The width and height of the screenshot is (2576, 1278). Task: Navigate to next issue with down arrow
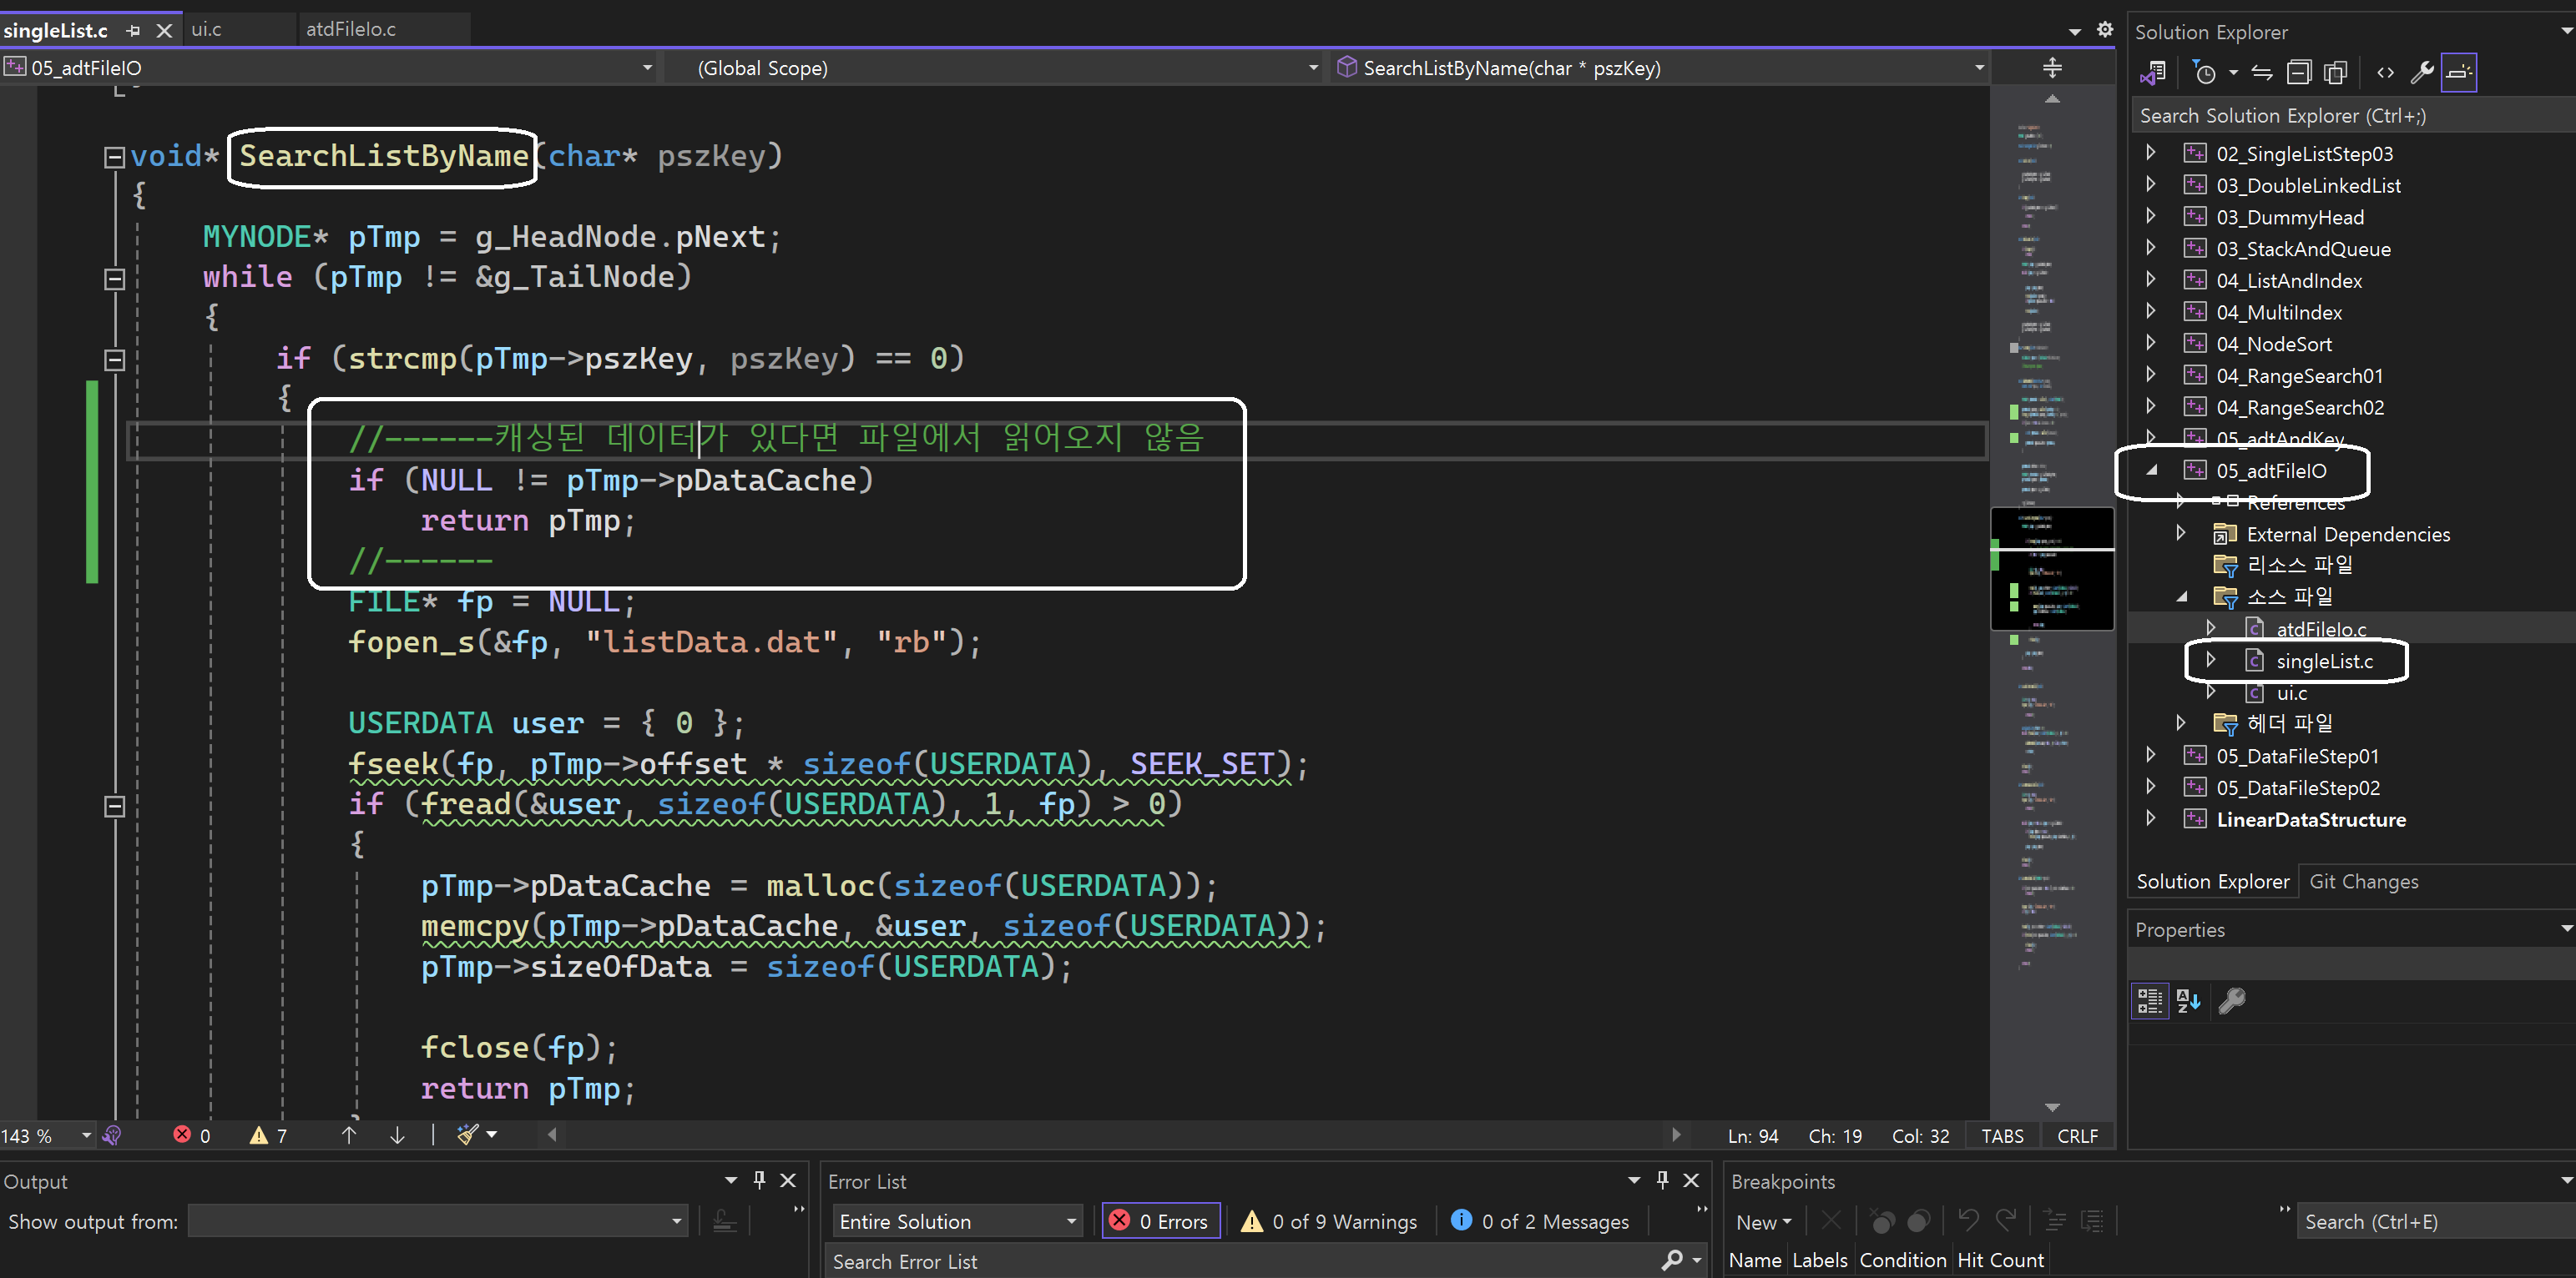[x=397, y=1135]
